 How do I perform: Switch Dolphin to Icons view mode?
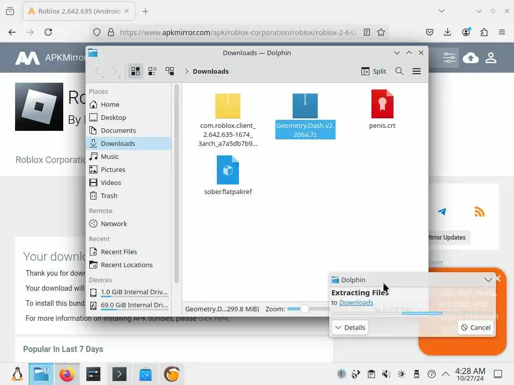tap(136, 71)
